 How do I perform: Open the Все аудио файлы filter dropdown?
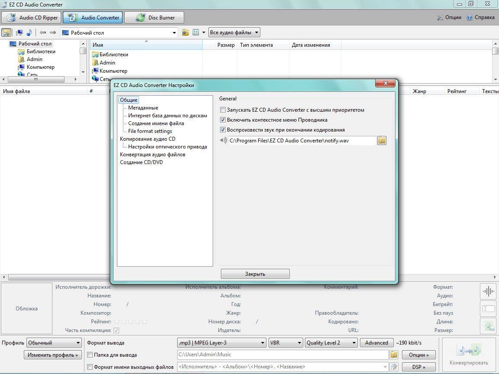tap(234, 32)
